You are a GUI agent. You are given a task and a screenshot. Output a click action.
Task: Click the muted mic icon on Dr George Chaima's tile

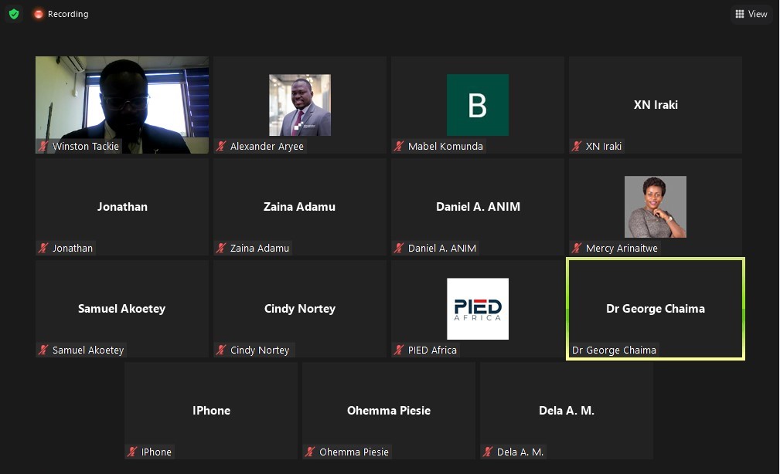click(577, 350)
